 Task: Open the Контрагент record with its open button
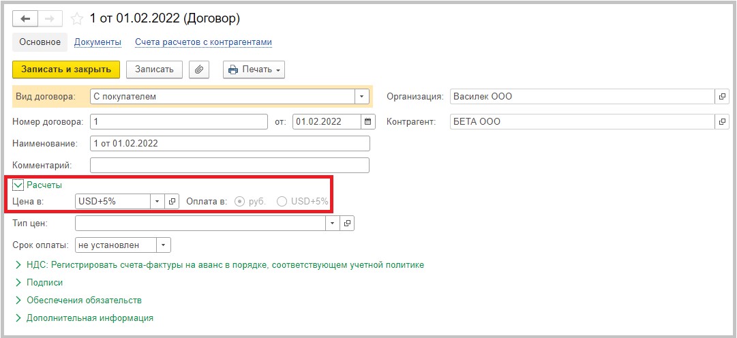click(x=722, y=122)
